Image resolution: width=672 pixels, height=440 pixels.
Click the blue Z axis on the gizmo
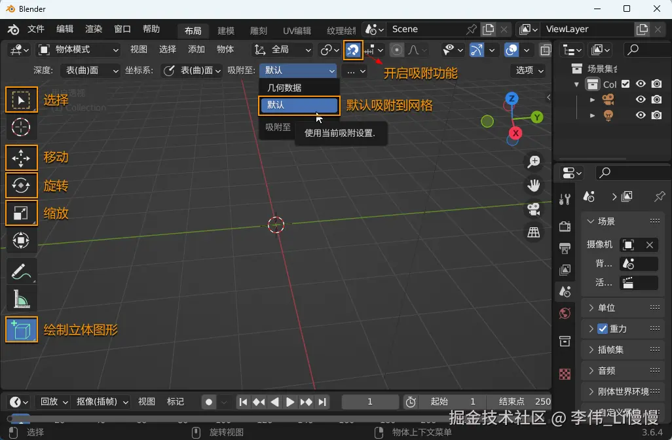tap(512, 98)
